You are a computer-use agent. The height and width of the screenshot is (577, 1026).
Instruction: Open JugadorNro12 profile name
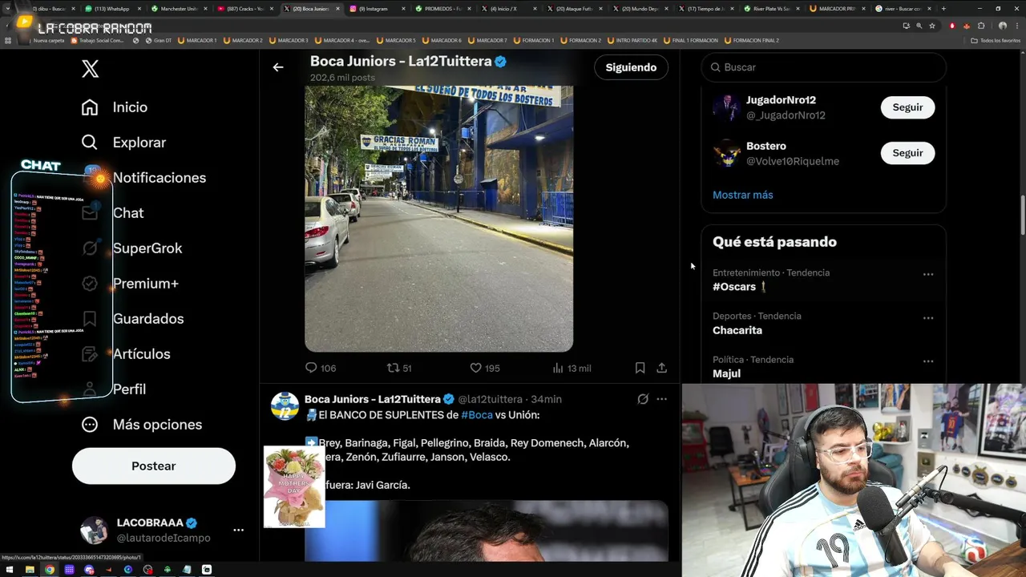point(781,100)
